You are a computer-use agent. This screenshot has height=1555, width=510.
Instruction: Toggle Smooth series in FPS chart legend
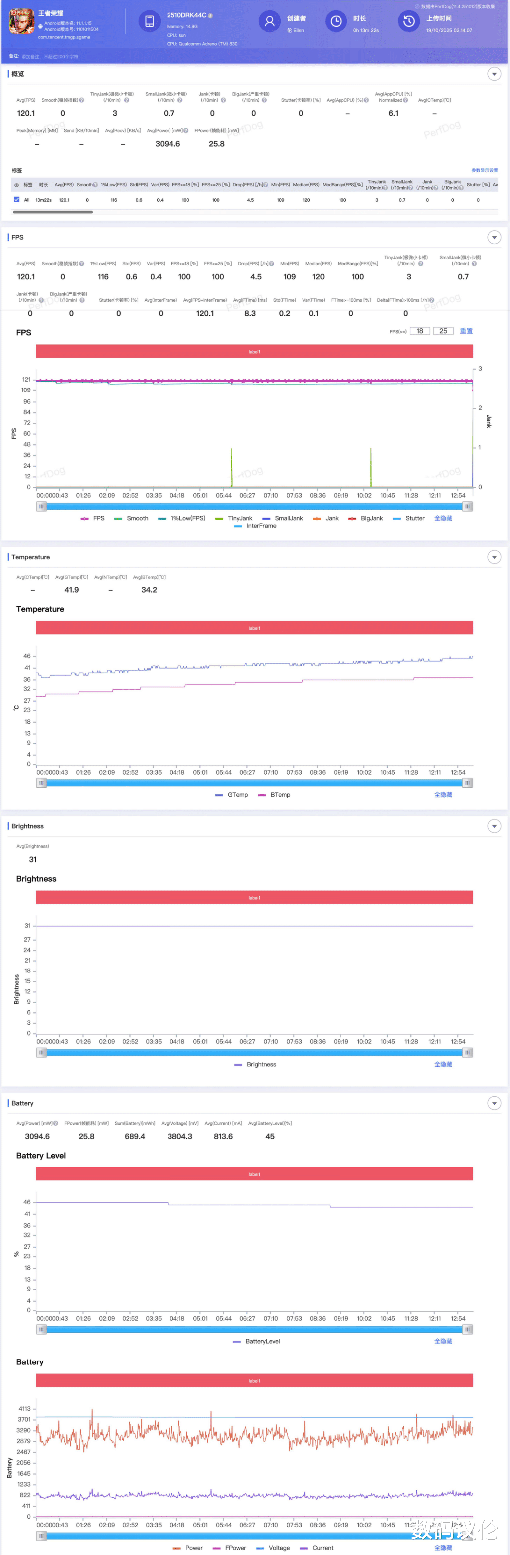pyautogui.click(x=131, y=519)
